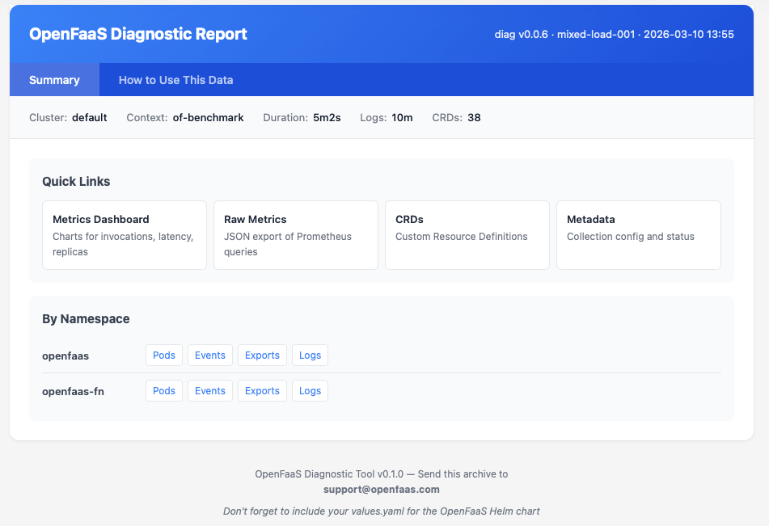View Pods for the openfaas-fn namespace

click(163, 390)
